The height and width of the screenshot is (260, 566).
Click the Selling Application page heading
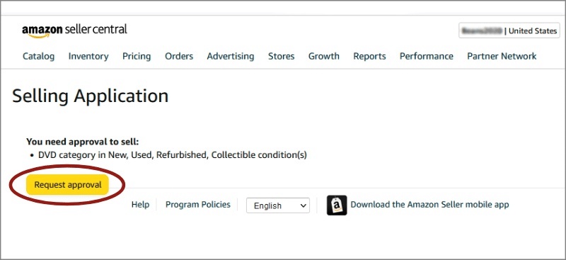pos(91,96)
